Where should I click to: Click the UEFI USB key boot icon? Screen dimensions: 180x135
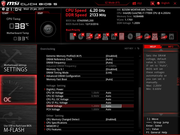105,36
